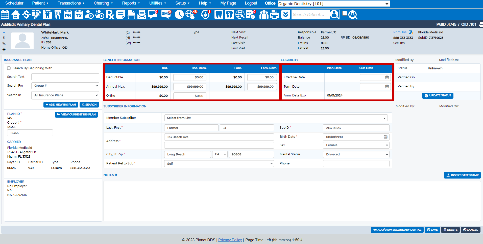
Task: Click the Notes info icon
Action: pyautogui.click(x=116, y=175)
